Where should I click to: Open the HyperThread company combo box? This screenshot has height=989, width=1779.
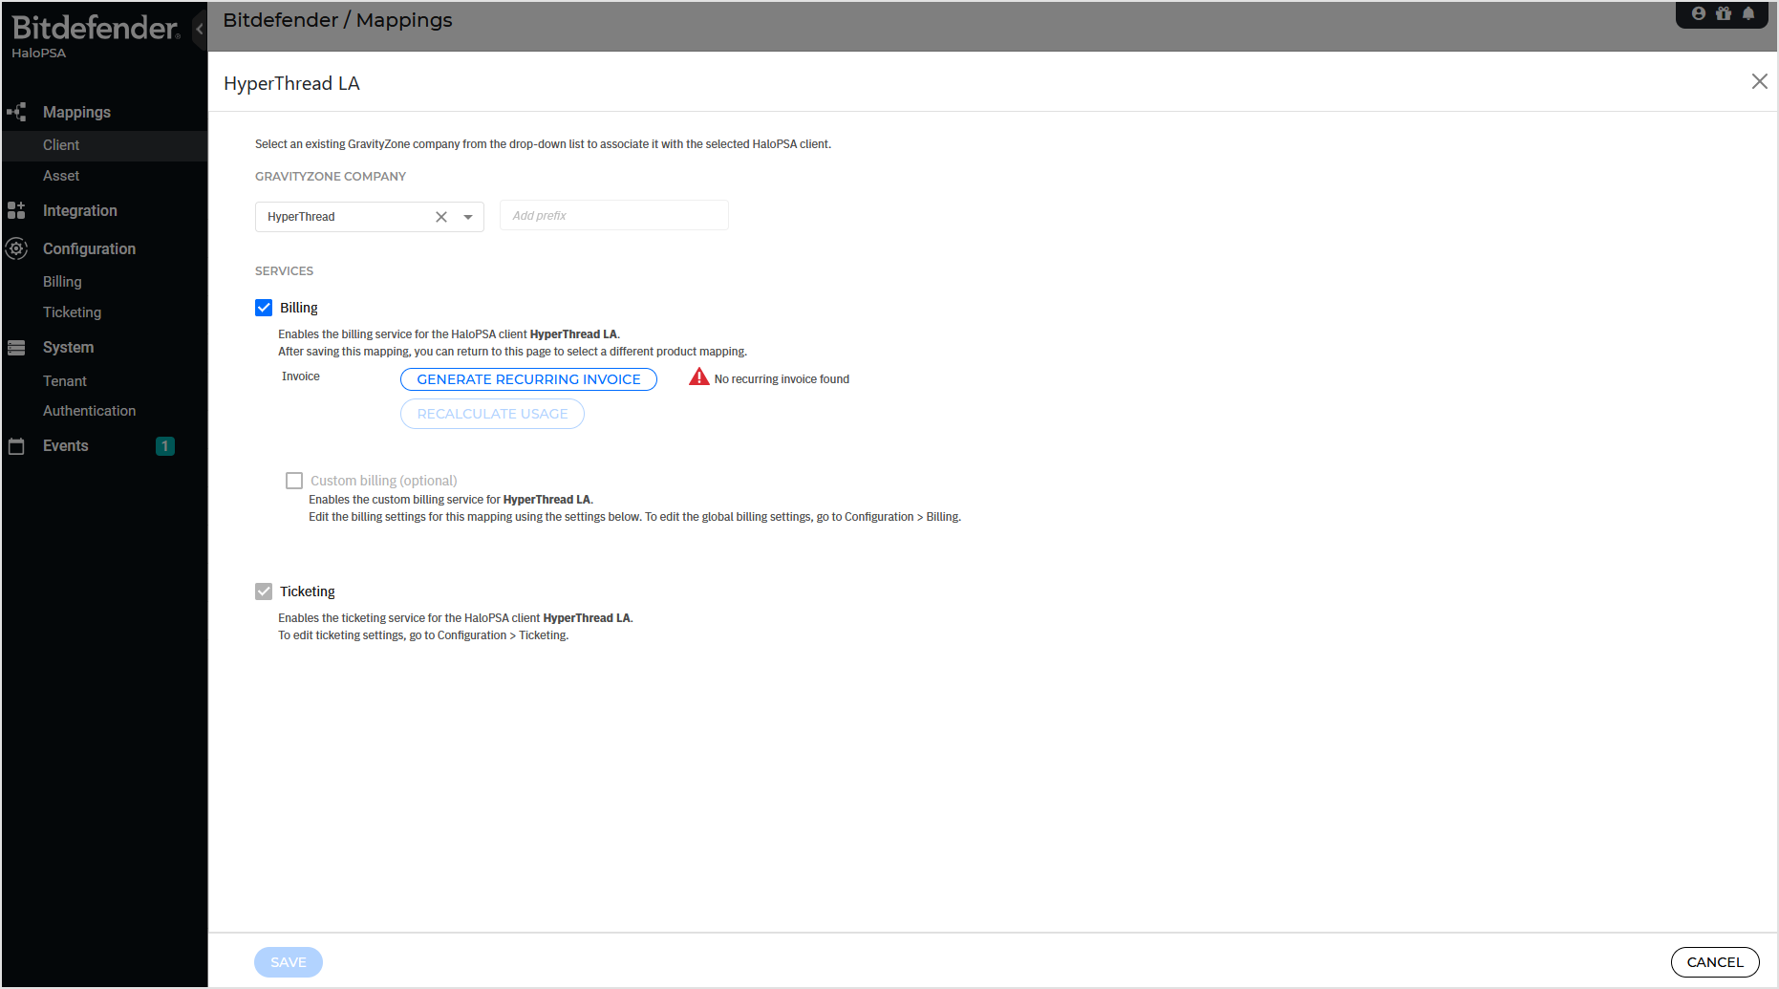click(344, 217)
